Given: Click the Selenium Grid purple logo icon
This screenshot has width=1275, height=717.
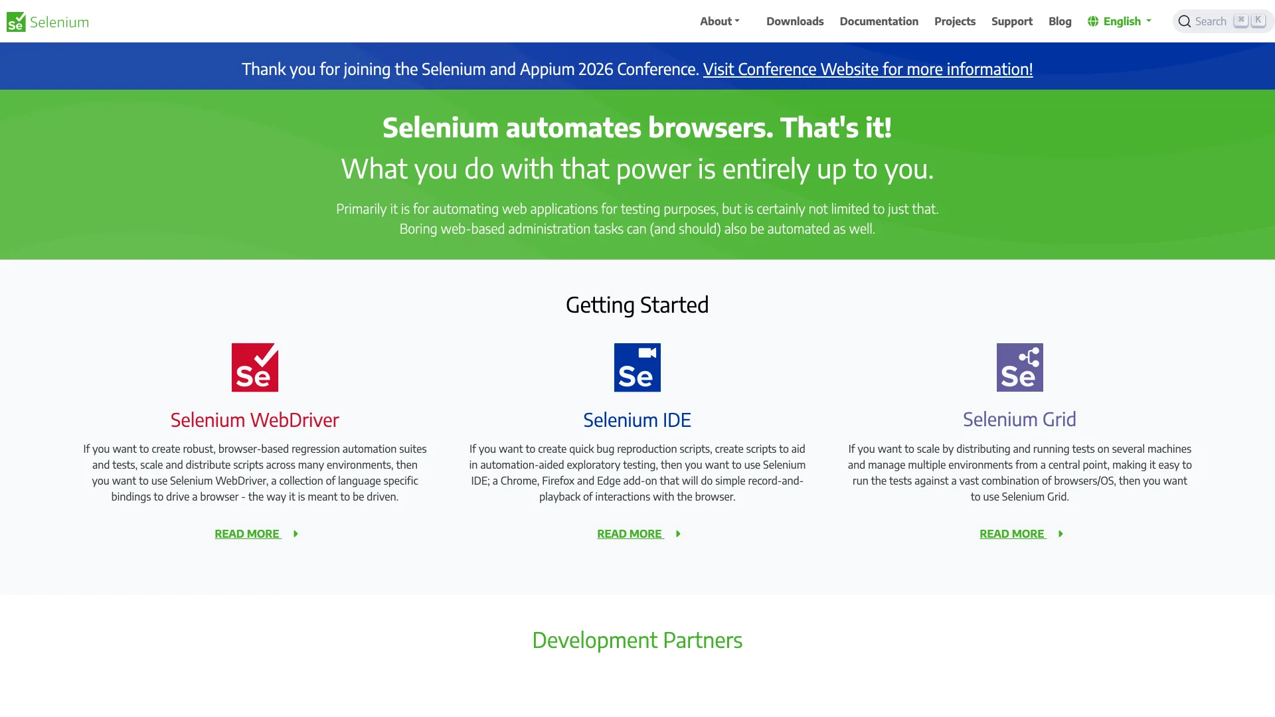Looking at the screenshot, I should pyautogui.click(x=1020, y=367).
